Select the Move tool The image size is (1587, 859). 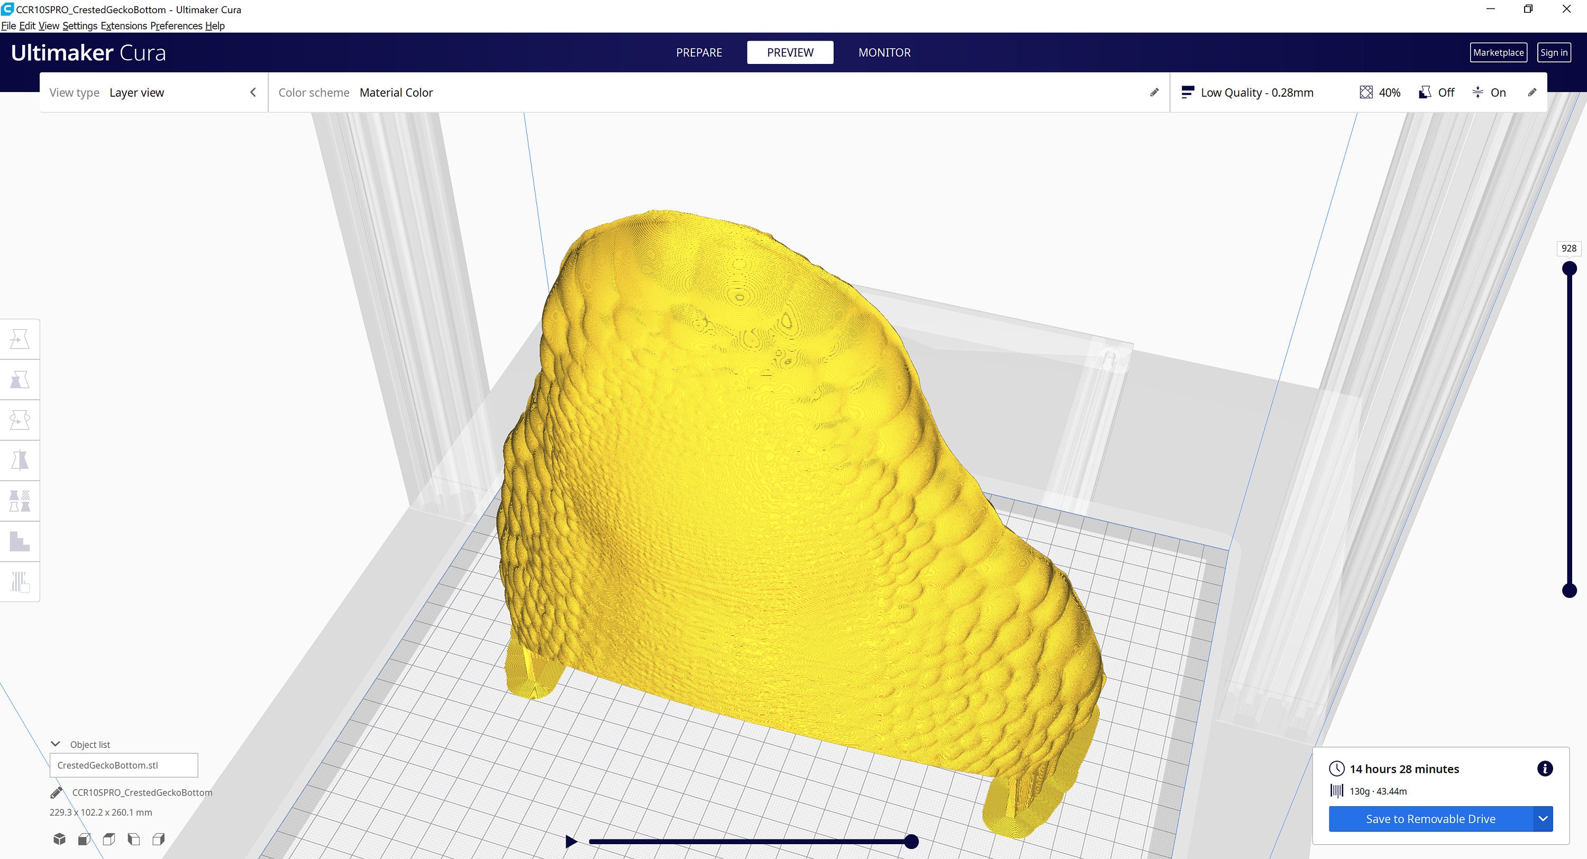20,339
